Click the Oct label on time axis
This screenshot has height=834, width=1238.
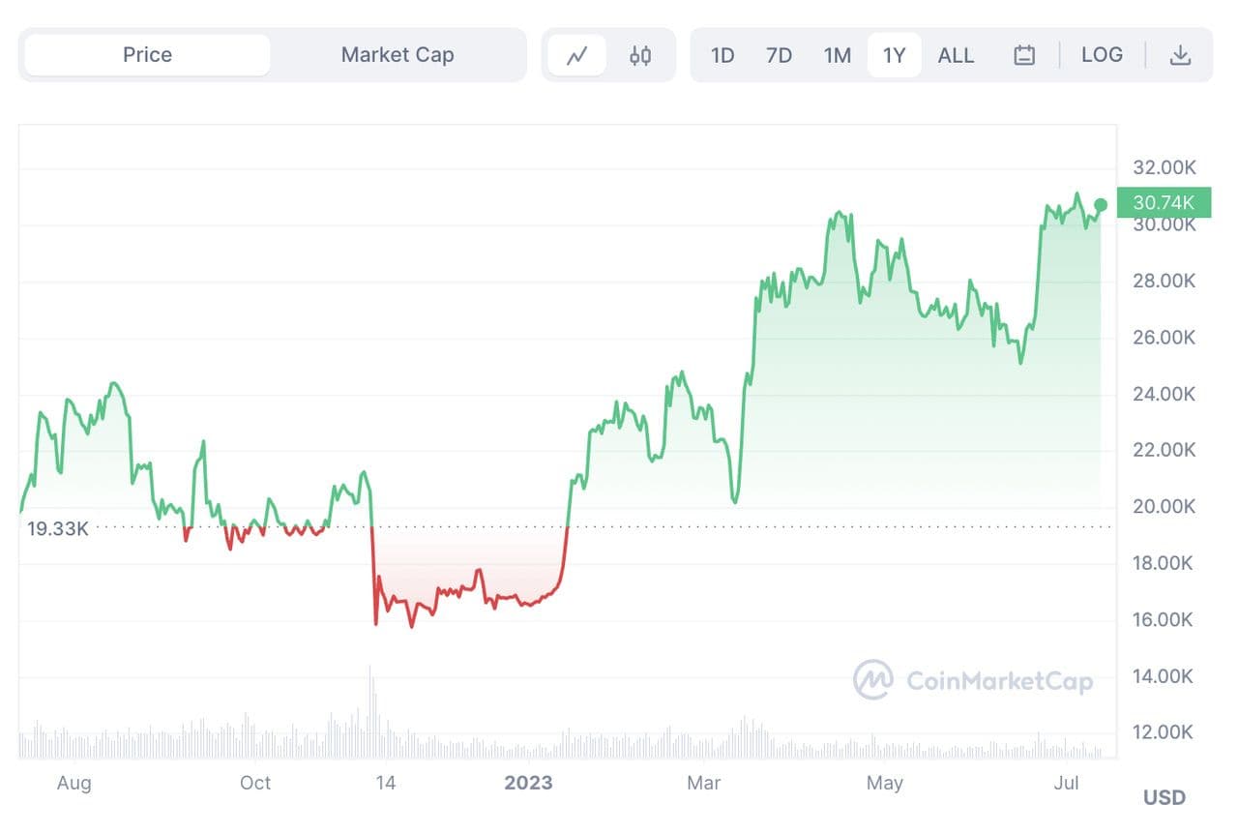pos(255,783)
